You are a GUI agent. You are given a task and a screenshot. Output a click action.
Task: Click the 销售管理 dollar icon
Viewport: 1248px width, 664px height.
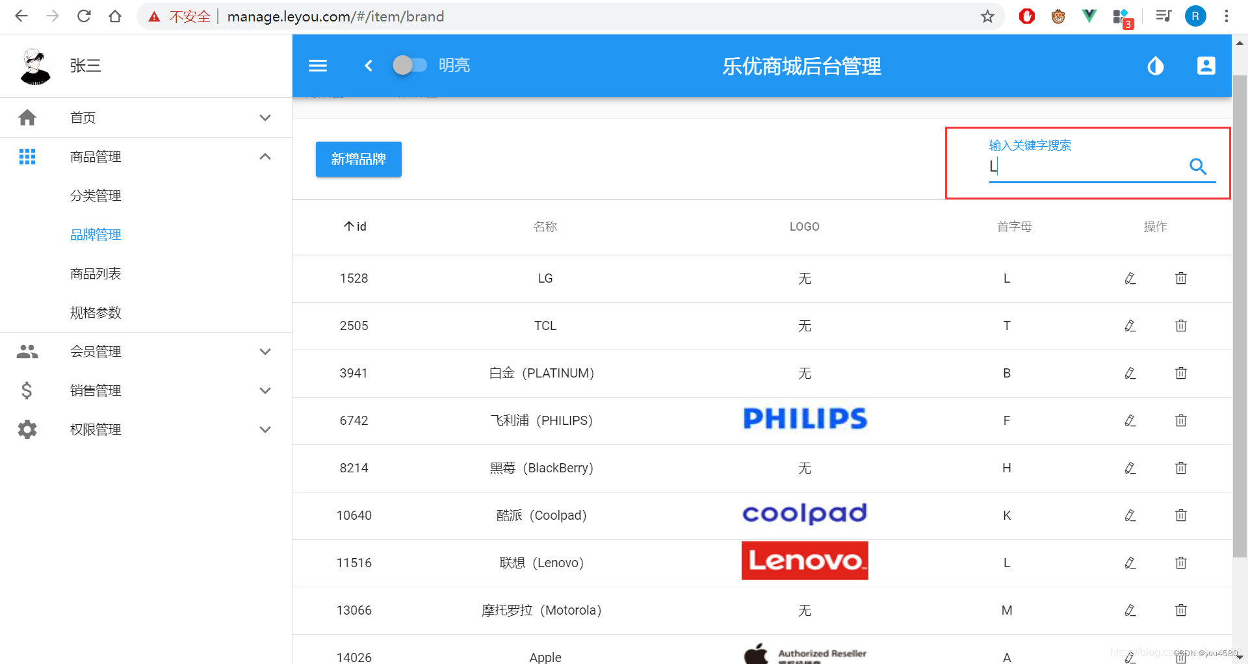click(x=27, y=390)
